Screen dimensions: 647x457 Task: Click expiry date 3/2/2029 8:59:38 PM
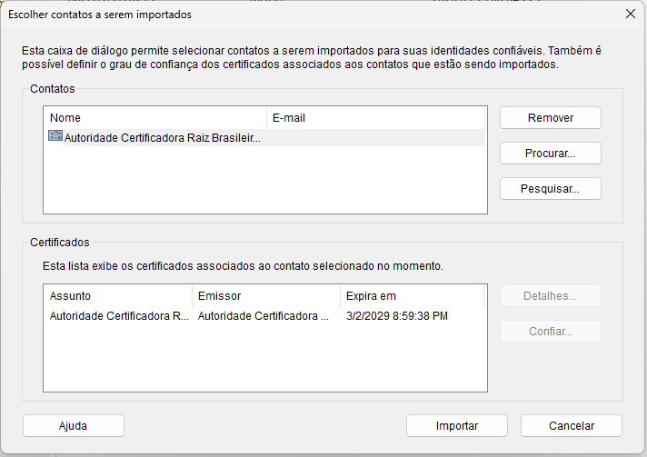click(397, 316)
